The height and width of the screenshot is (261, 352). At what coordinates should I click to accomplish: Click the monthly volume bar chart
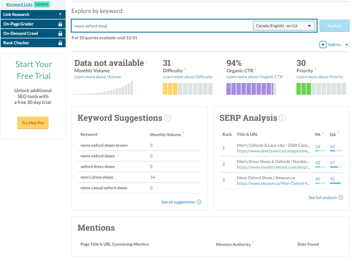pyautogui.click(x=104, y=88)
